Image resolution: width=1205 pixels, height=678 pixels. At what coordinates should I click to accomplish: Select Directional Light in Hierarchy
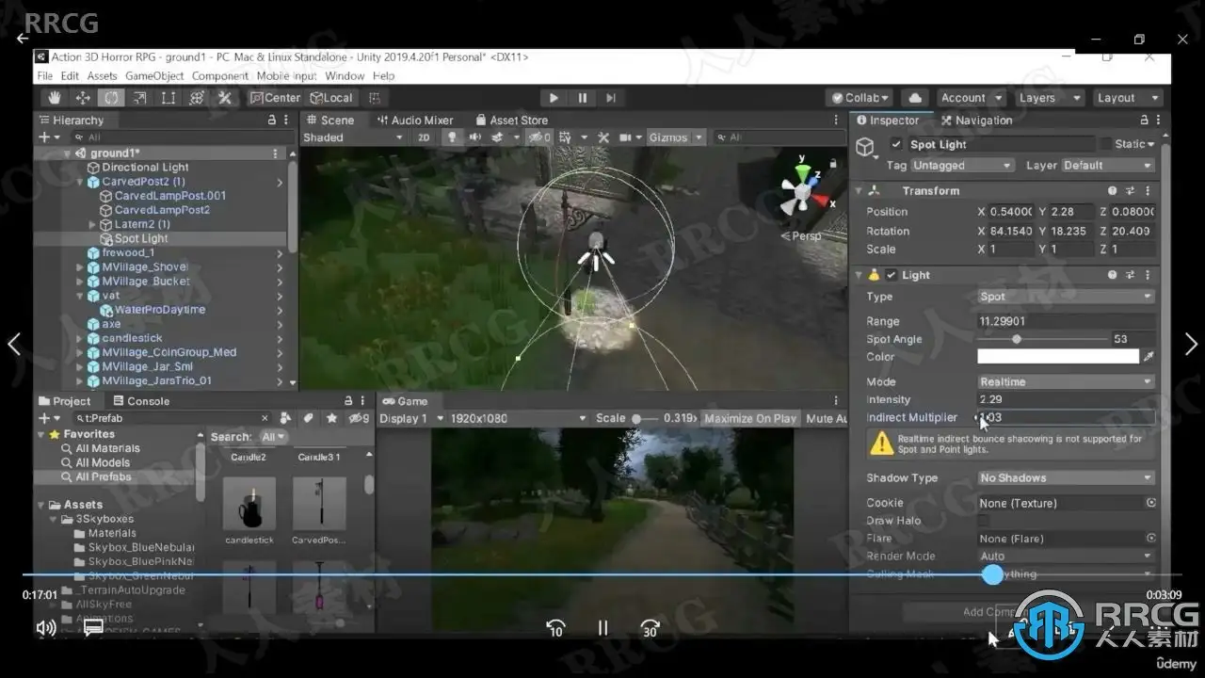(x=145, y=168)
